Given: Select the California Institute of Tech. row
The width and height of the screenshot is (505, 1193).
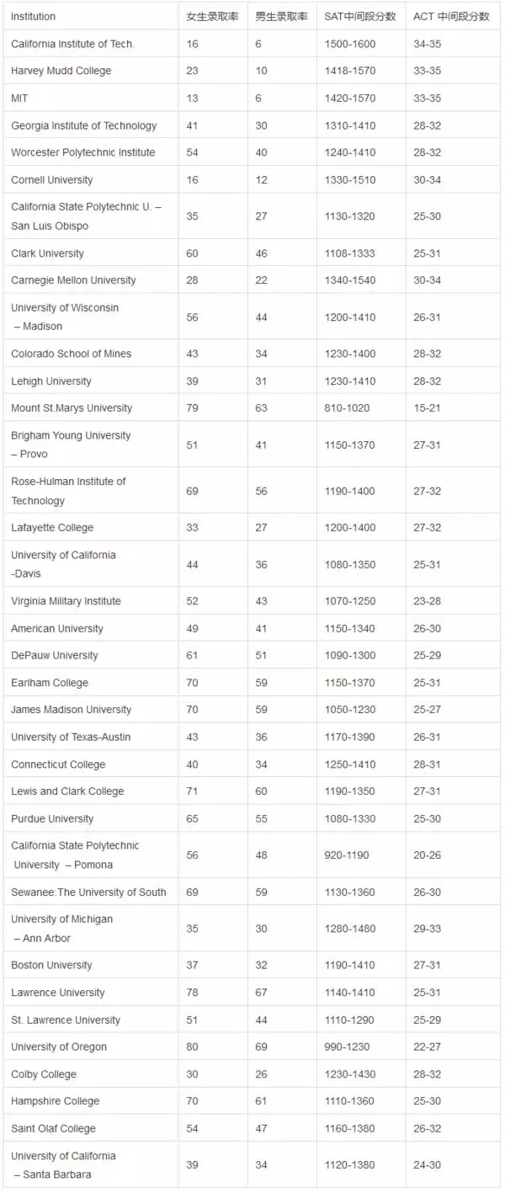Looking at the screenshot, I should click(x=252, y=44).
